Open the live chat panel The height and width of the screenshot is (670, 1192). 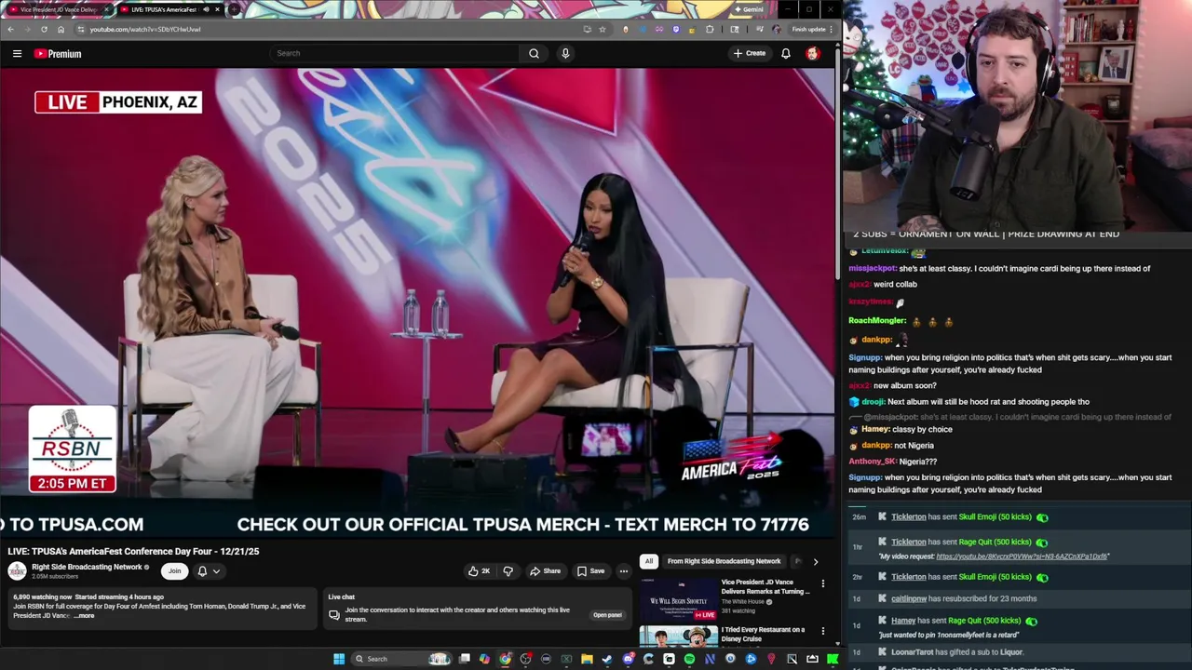coord(607,615)
